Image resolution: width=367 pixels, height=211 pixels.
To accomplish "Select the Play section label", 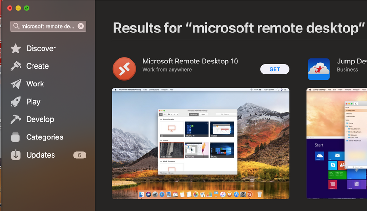I will [x=33, y=102].
